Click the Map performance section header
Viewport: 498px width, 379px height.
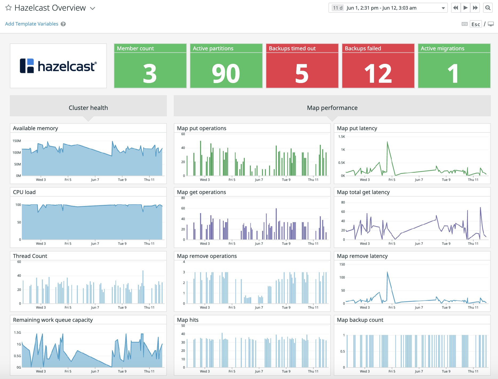pyautogui.click(x=332, y=108)
